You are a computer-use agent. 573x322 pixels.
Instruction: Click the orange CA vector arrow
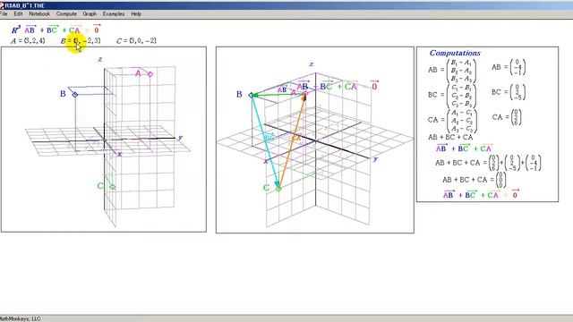(293, 141)
